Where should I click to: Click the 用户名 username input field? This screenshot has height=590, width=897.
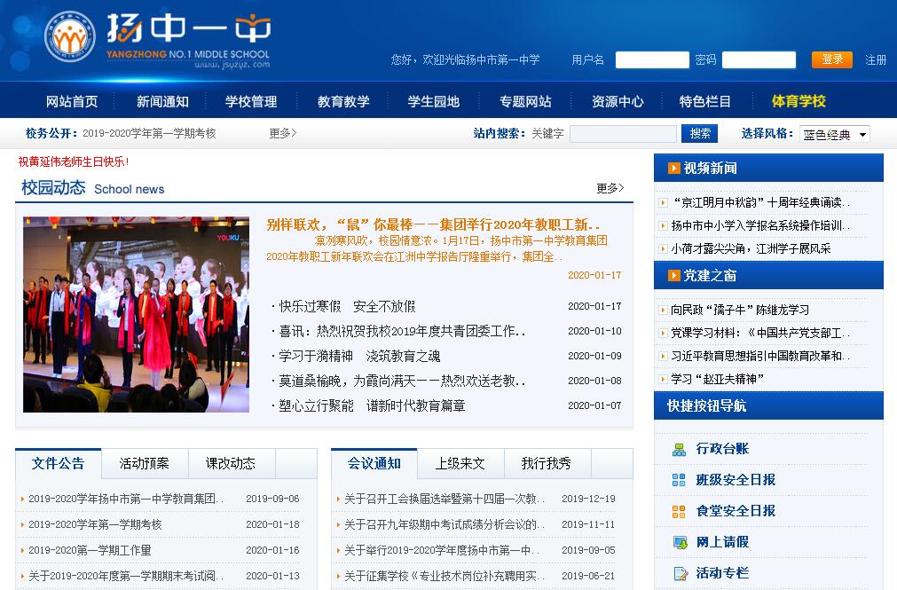coord(652,59)
